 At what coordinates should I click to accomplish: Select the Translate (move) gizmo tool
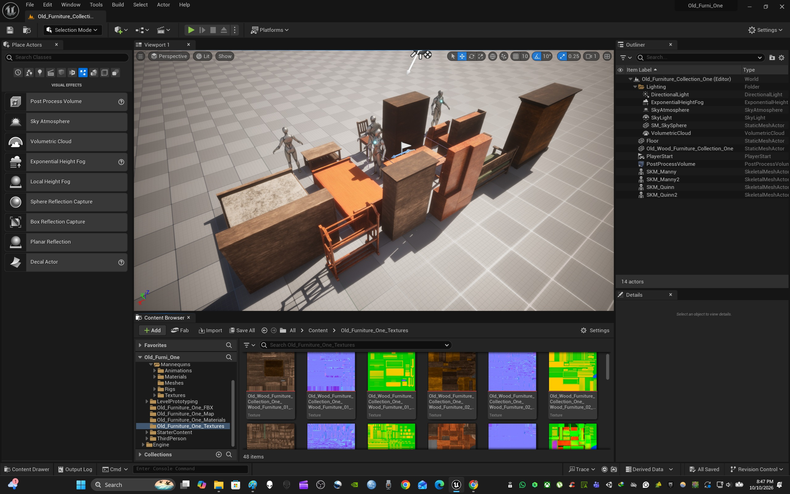pyautogui.click(x=462, y=56)
